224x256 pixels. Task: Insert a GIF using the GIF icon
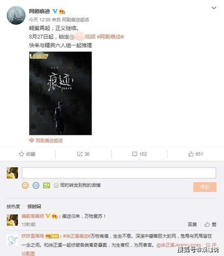coord(36,186)
